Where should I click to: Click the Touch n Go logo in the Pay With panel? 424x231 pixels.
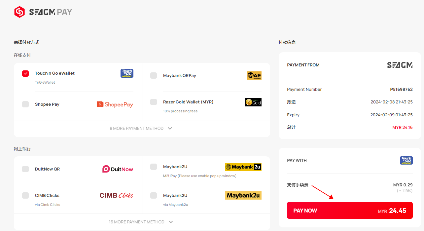coord(406,161)
